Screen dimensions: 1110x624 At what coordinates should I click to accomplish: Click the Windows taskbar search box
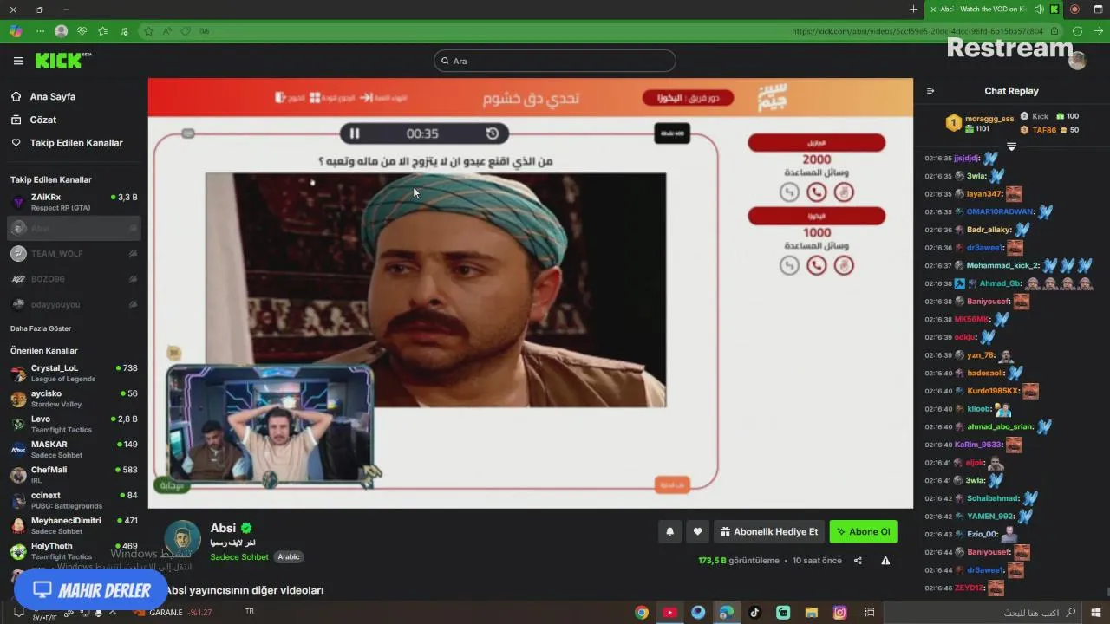(x=983, y=613)
